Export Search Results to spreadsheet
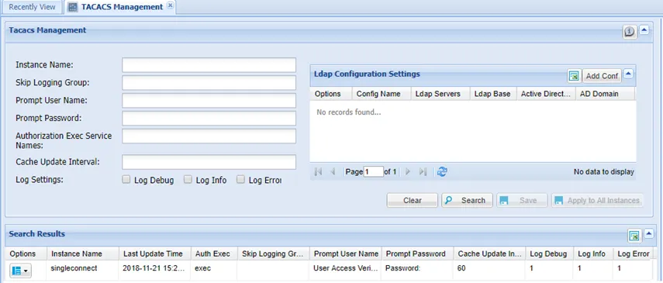The width and height of the screenshot is (663, 283). [634, 236]
